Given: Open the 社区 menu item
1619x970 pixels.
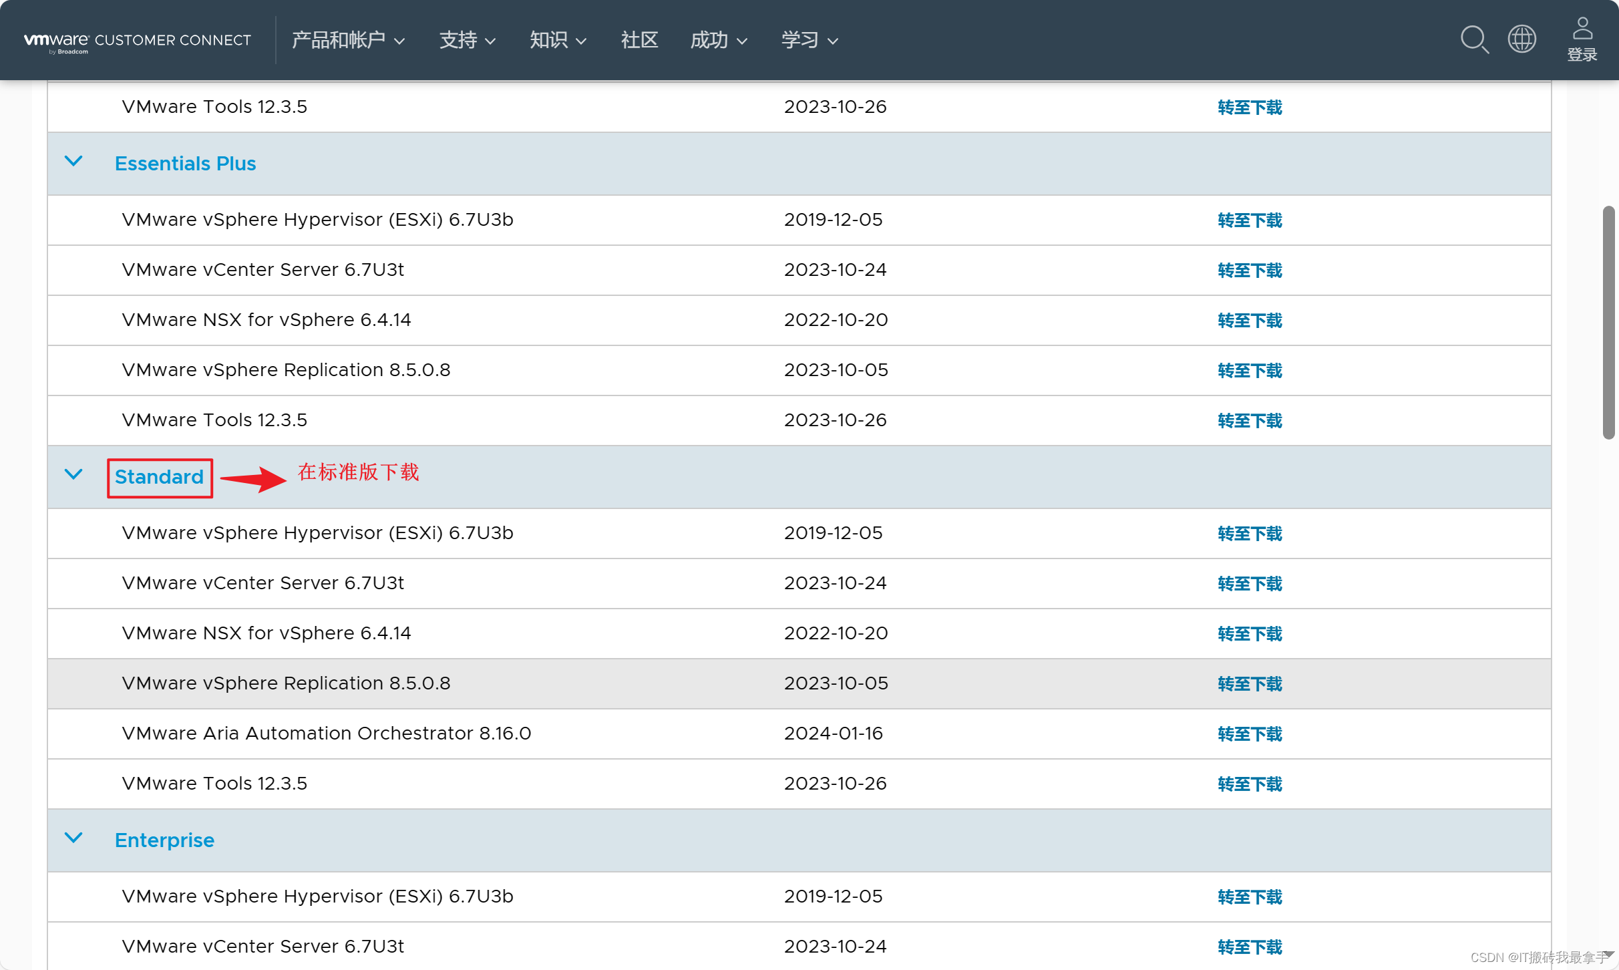Looking at the screenshot, I should 639,40.
